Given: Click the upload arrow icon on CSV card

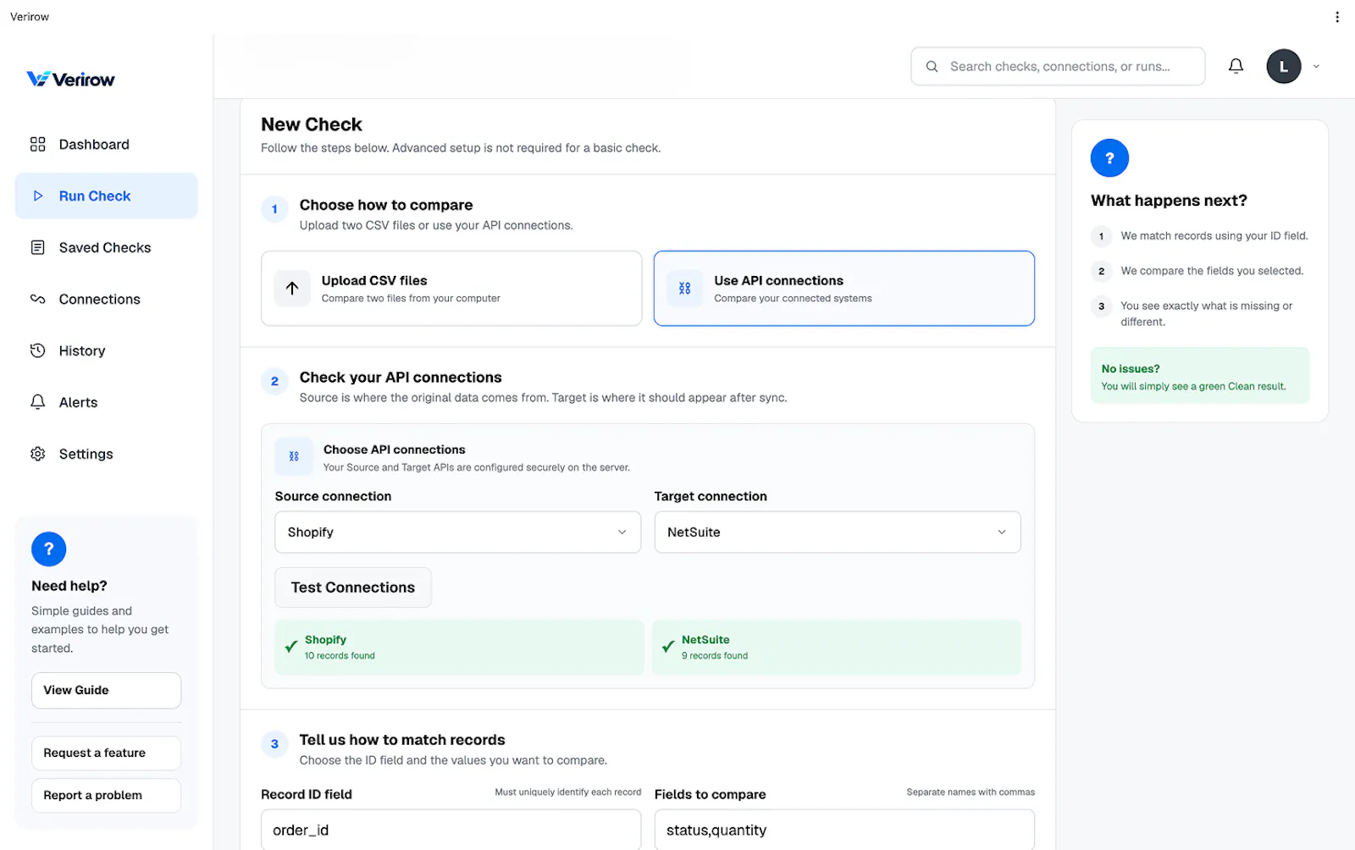Looking at the screenshot, I should (292, 288).
